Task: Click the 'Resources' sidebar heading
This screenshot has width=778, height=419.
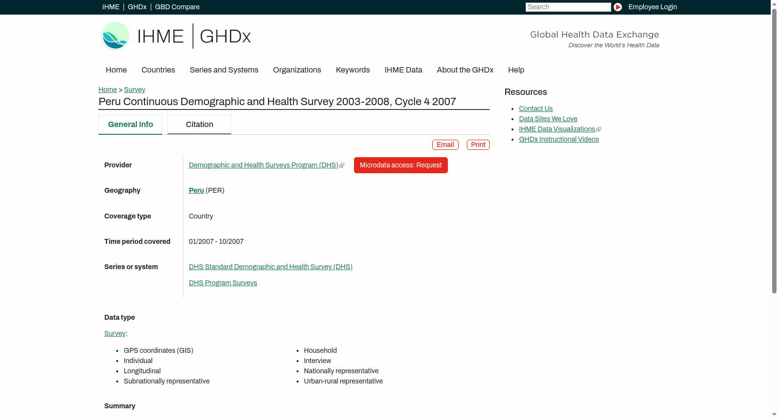Action: (x=526, y=92)
